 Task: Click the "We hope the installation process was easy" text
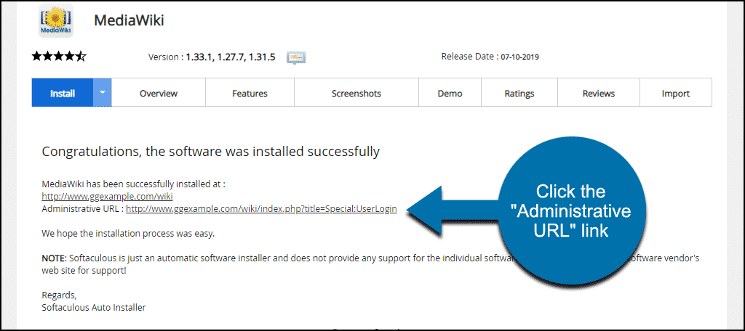[x=128, y=234]
